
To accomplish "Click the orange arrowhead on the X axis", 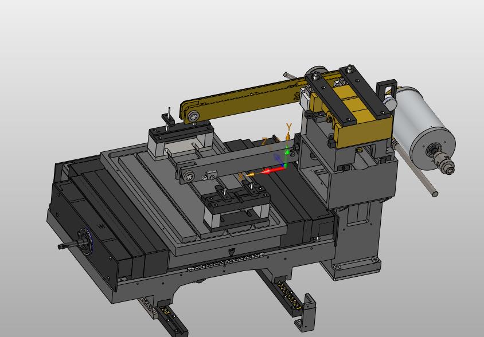I will [x=249, y=175].
